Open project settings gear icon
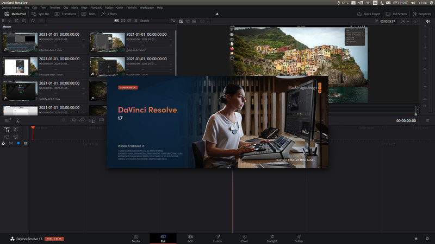Image resolution: width=435 pixels, height=244 pixels. pos(427,239)
